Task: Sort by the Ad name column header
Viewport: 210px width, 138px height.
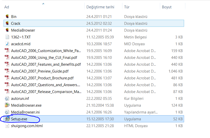Action: [7, 7]
